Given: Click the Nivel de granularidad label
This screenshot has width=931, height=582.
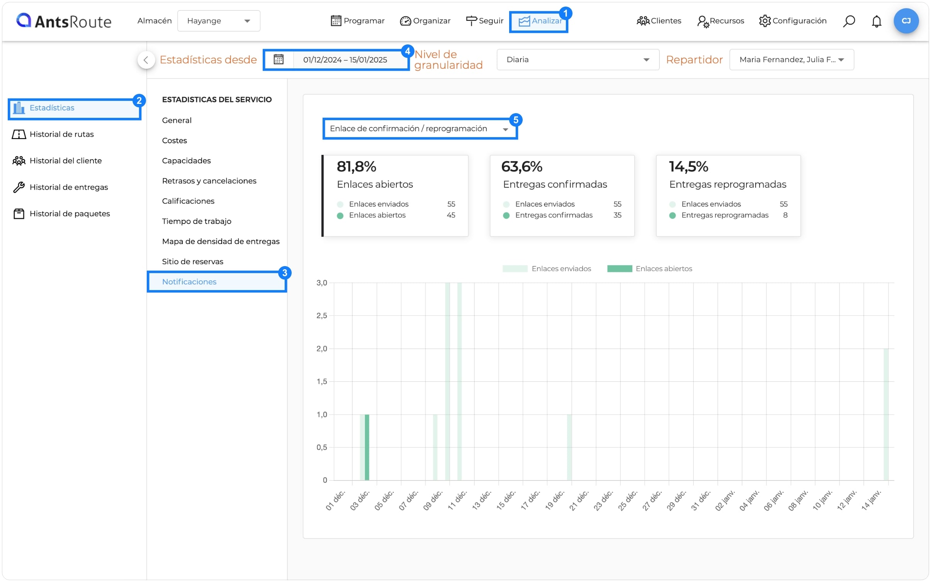Looking at the screenshot, I should (x=449, y=59).
